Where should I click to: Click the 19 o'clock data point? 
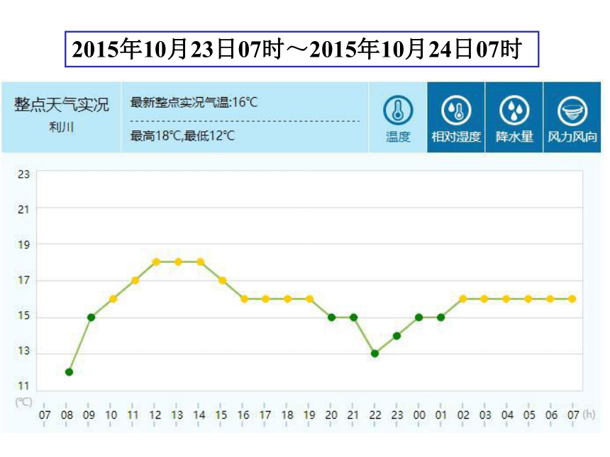click(x=310, y=299)
